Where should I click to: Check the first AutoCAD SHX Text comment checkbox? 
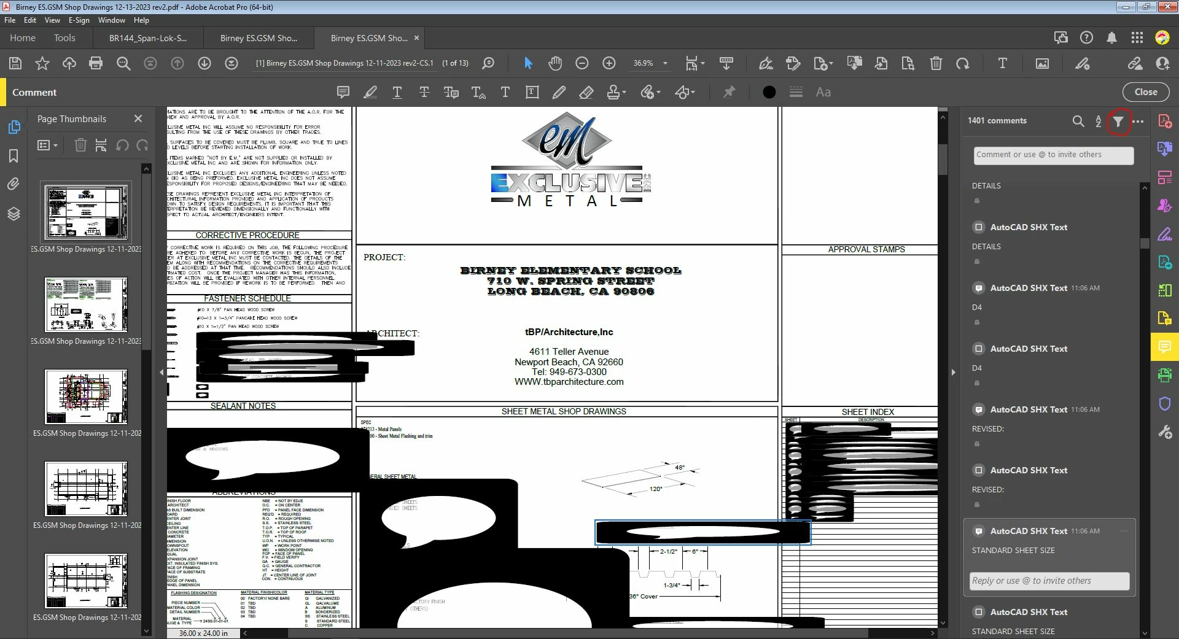coord(979,227)
